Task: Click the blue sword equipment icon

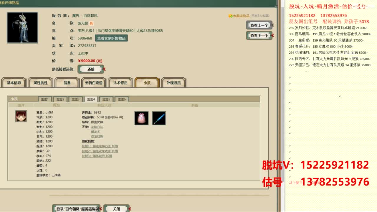Action: pos(159,118)
